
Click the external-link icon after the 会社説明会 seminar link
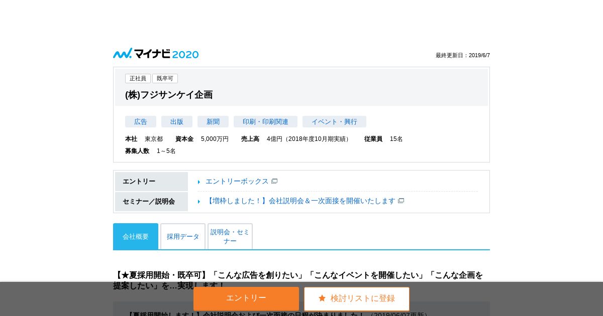401,201
